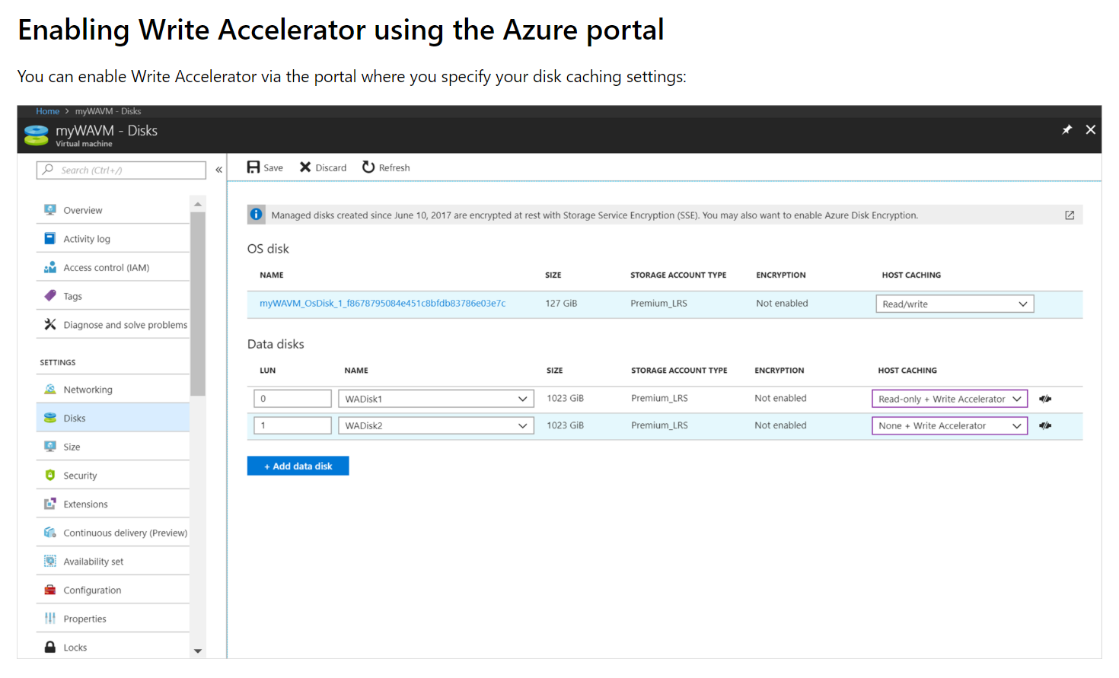This screenshot has width=1119, height=678.
Task: Click the Add data disk button
Action: [x=298, y=466]
